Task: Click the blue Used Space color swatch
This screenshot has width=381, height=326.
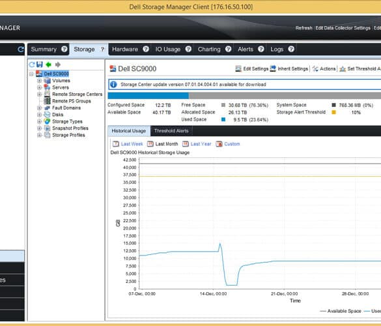Action: pyautogui.click(x=223, y=119)
